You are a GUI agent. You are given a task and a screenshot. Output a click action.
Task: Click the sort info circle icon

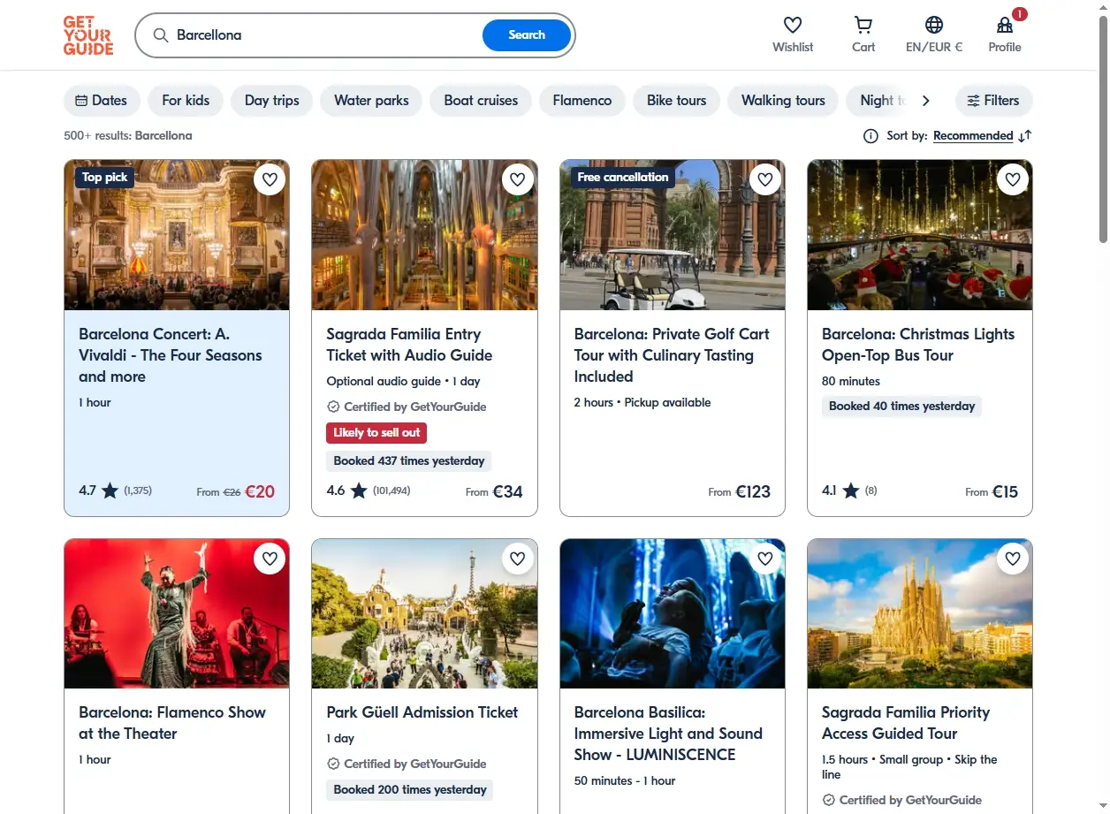click(871, 136)
